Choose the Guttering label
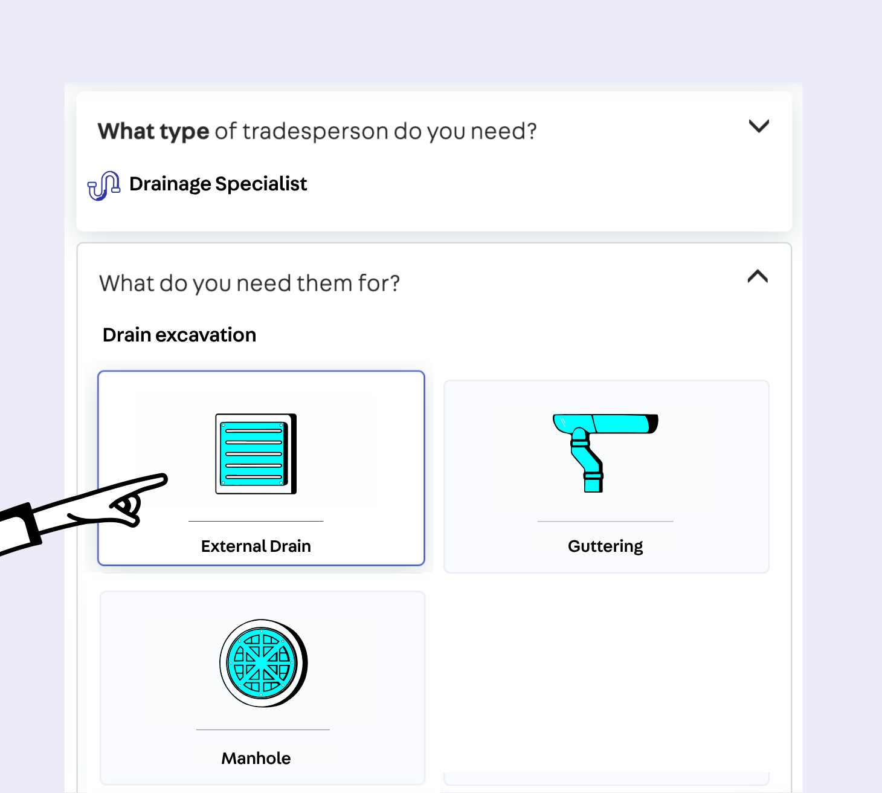The image size is (882, 793). 605,546
